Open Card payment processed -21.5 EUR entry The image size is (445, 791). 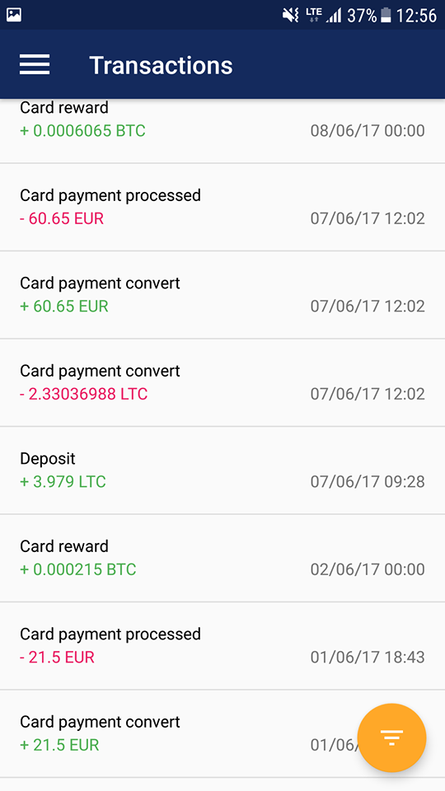[x=222, y=646]
